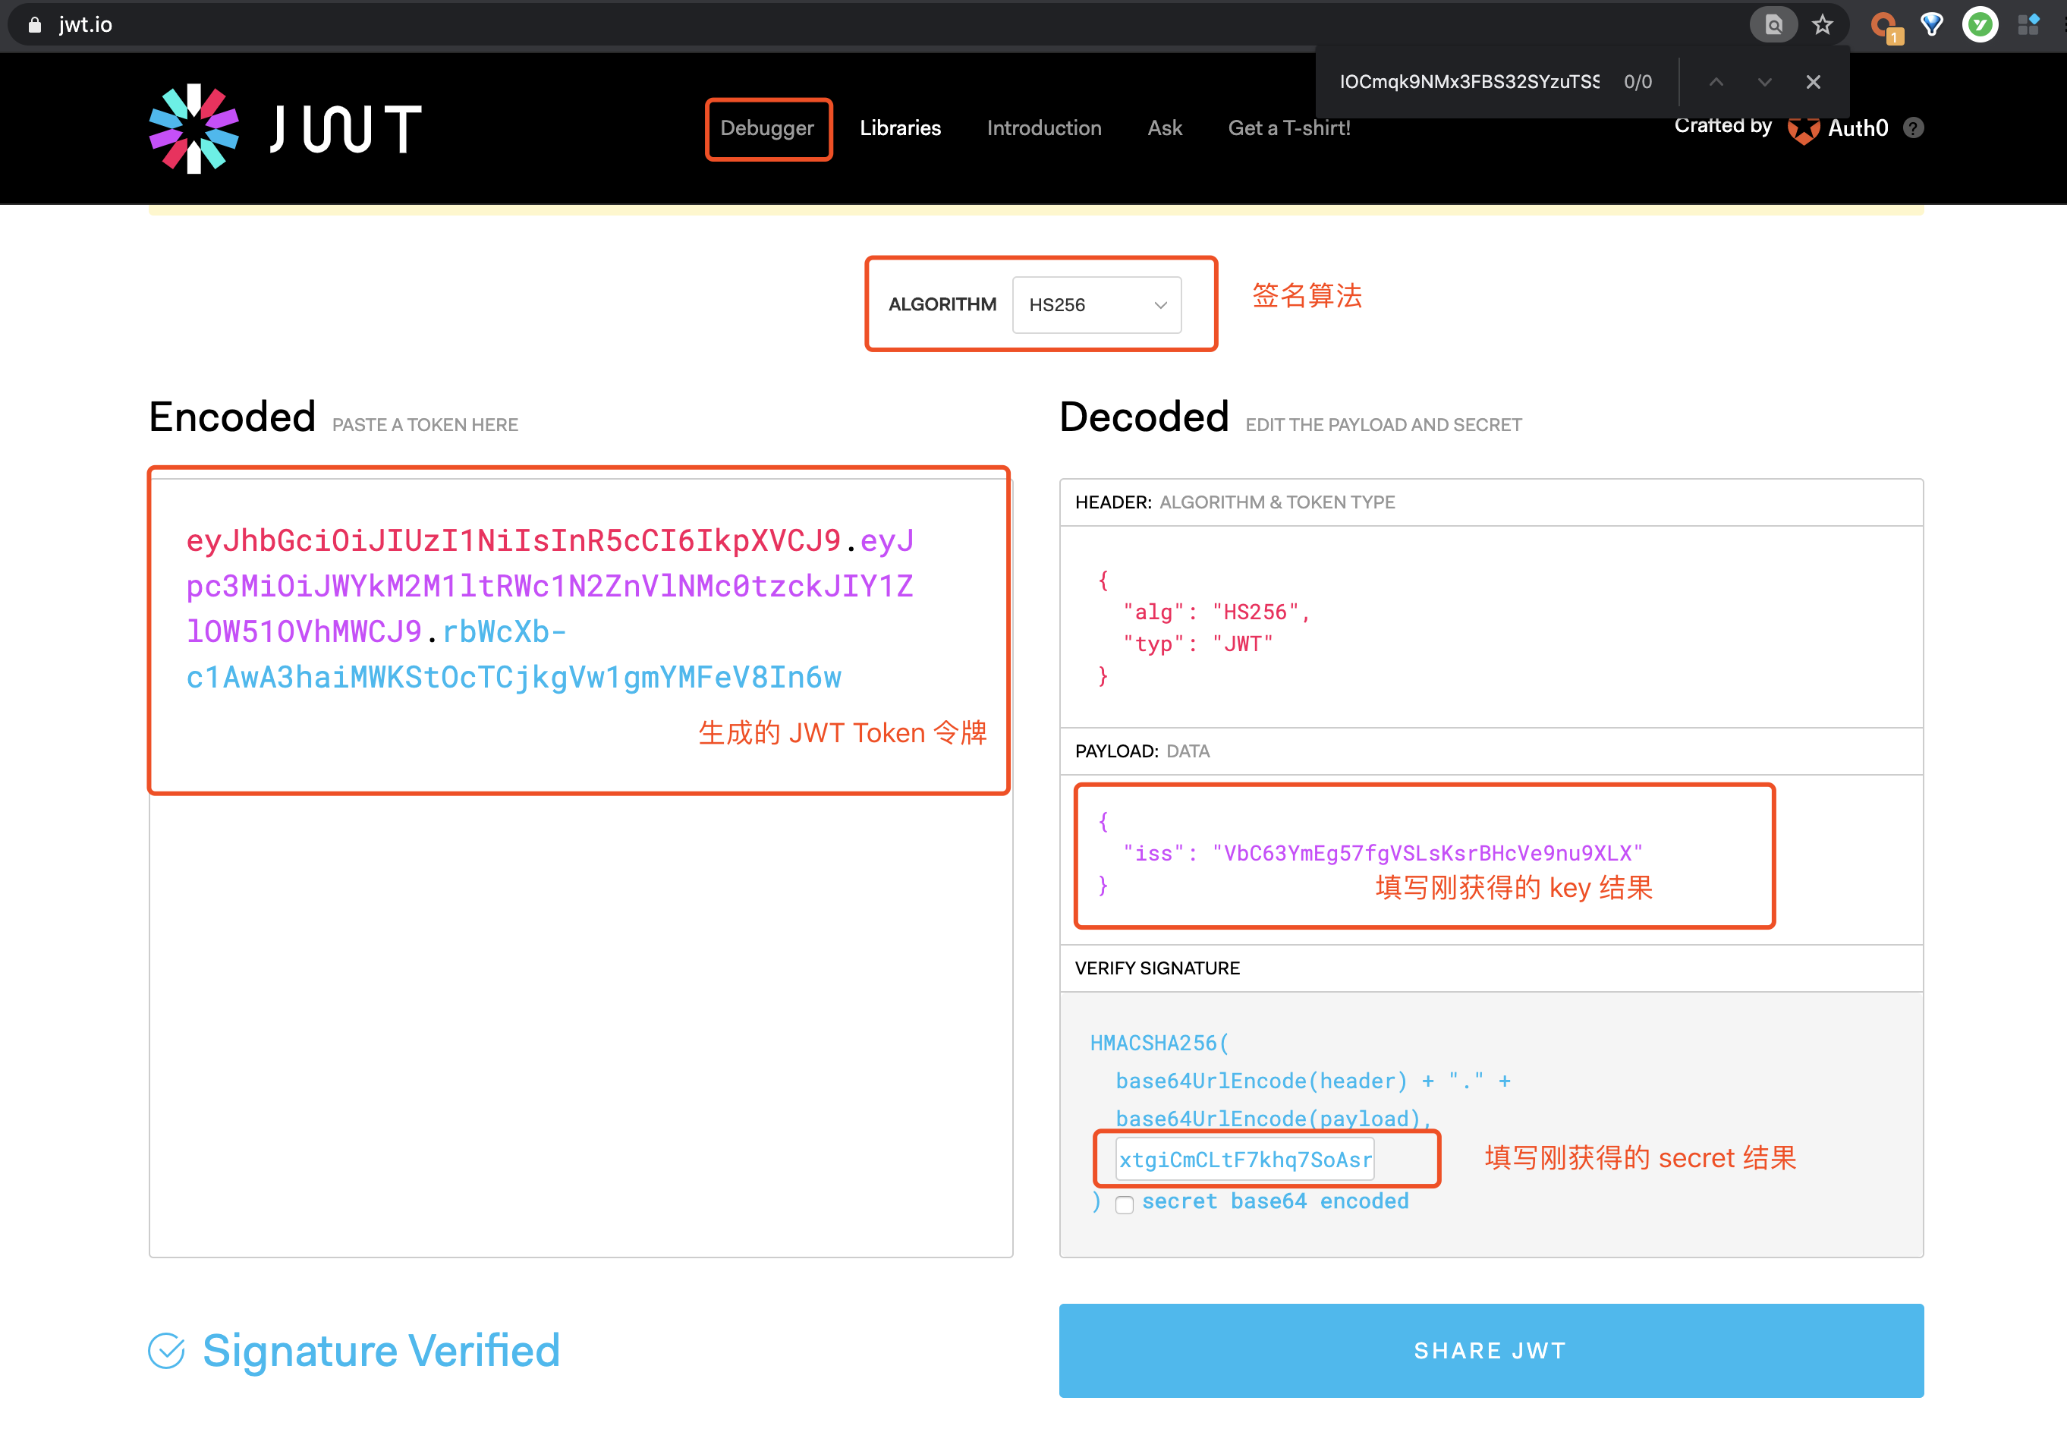Open the HS256 algorithm dropdown
The image size is (2067, 1451).
point(1096,305)
